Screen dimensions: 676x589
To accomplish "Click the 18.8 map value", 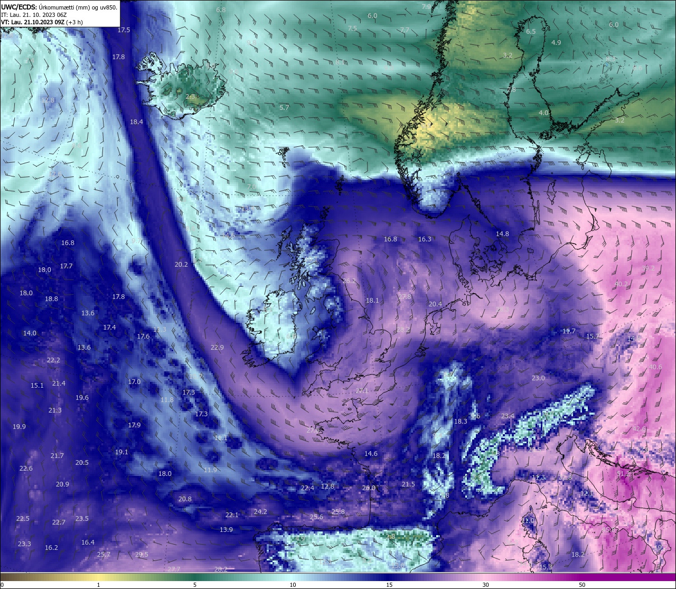I will coord(51,299).
